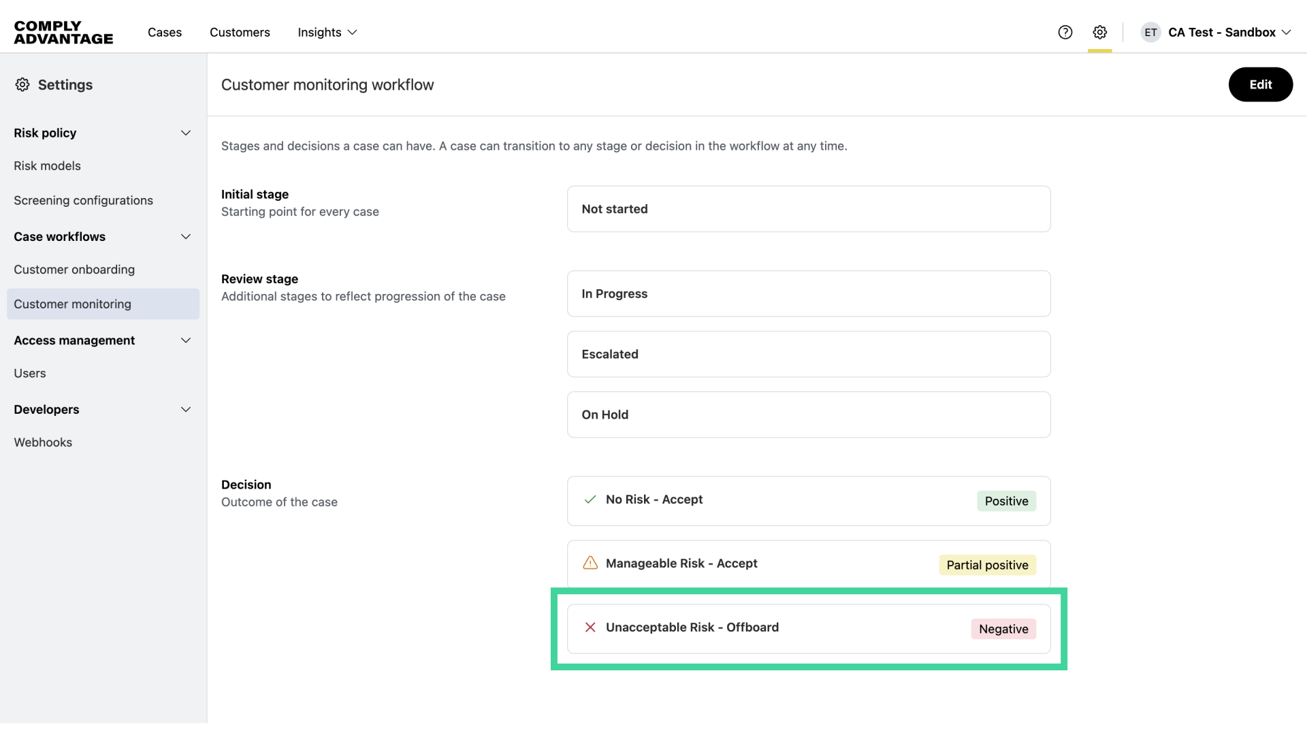
Task: Select the On Hold review stage card
Action: tap(808, 414)
